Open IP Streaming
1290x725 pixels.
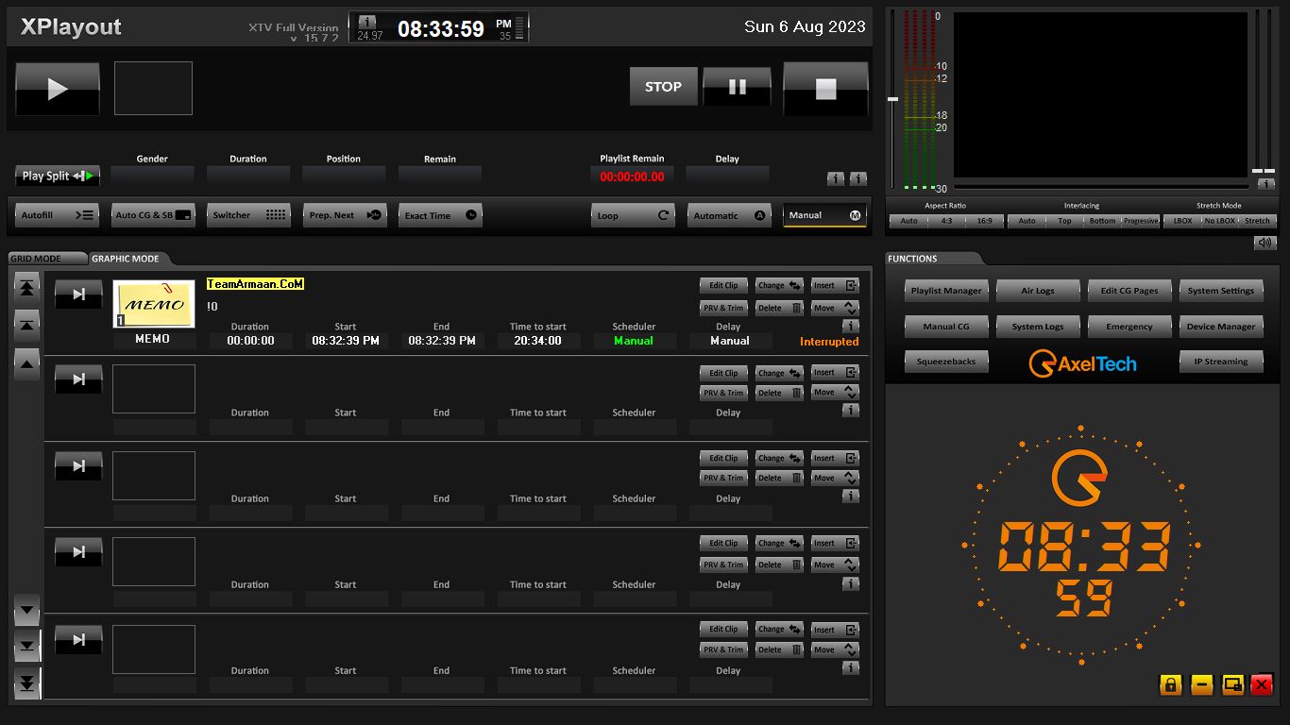point(1221,362)
